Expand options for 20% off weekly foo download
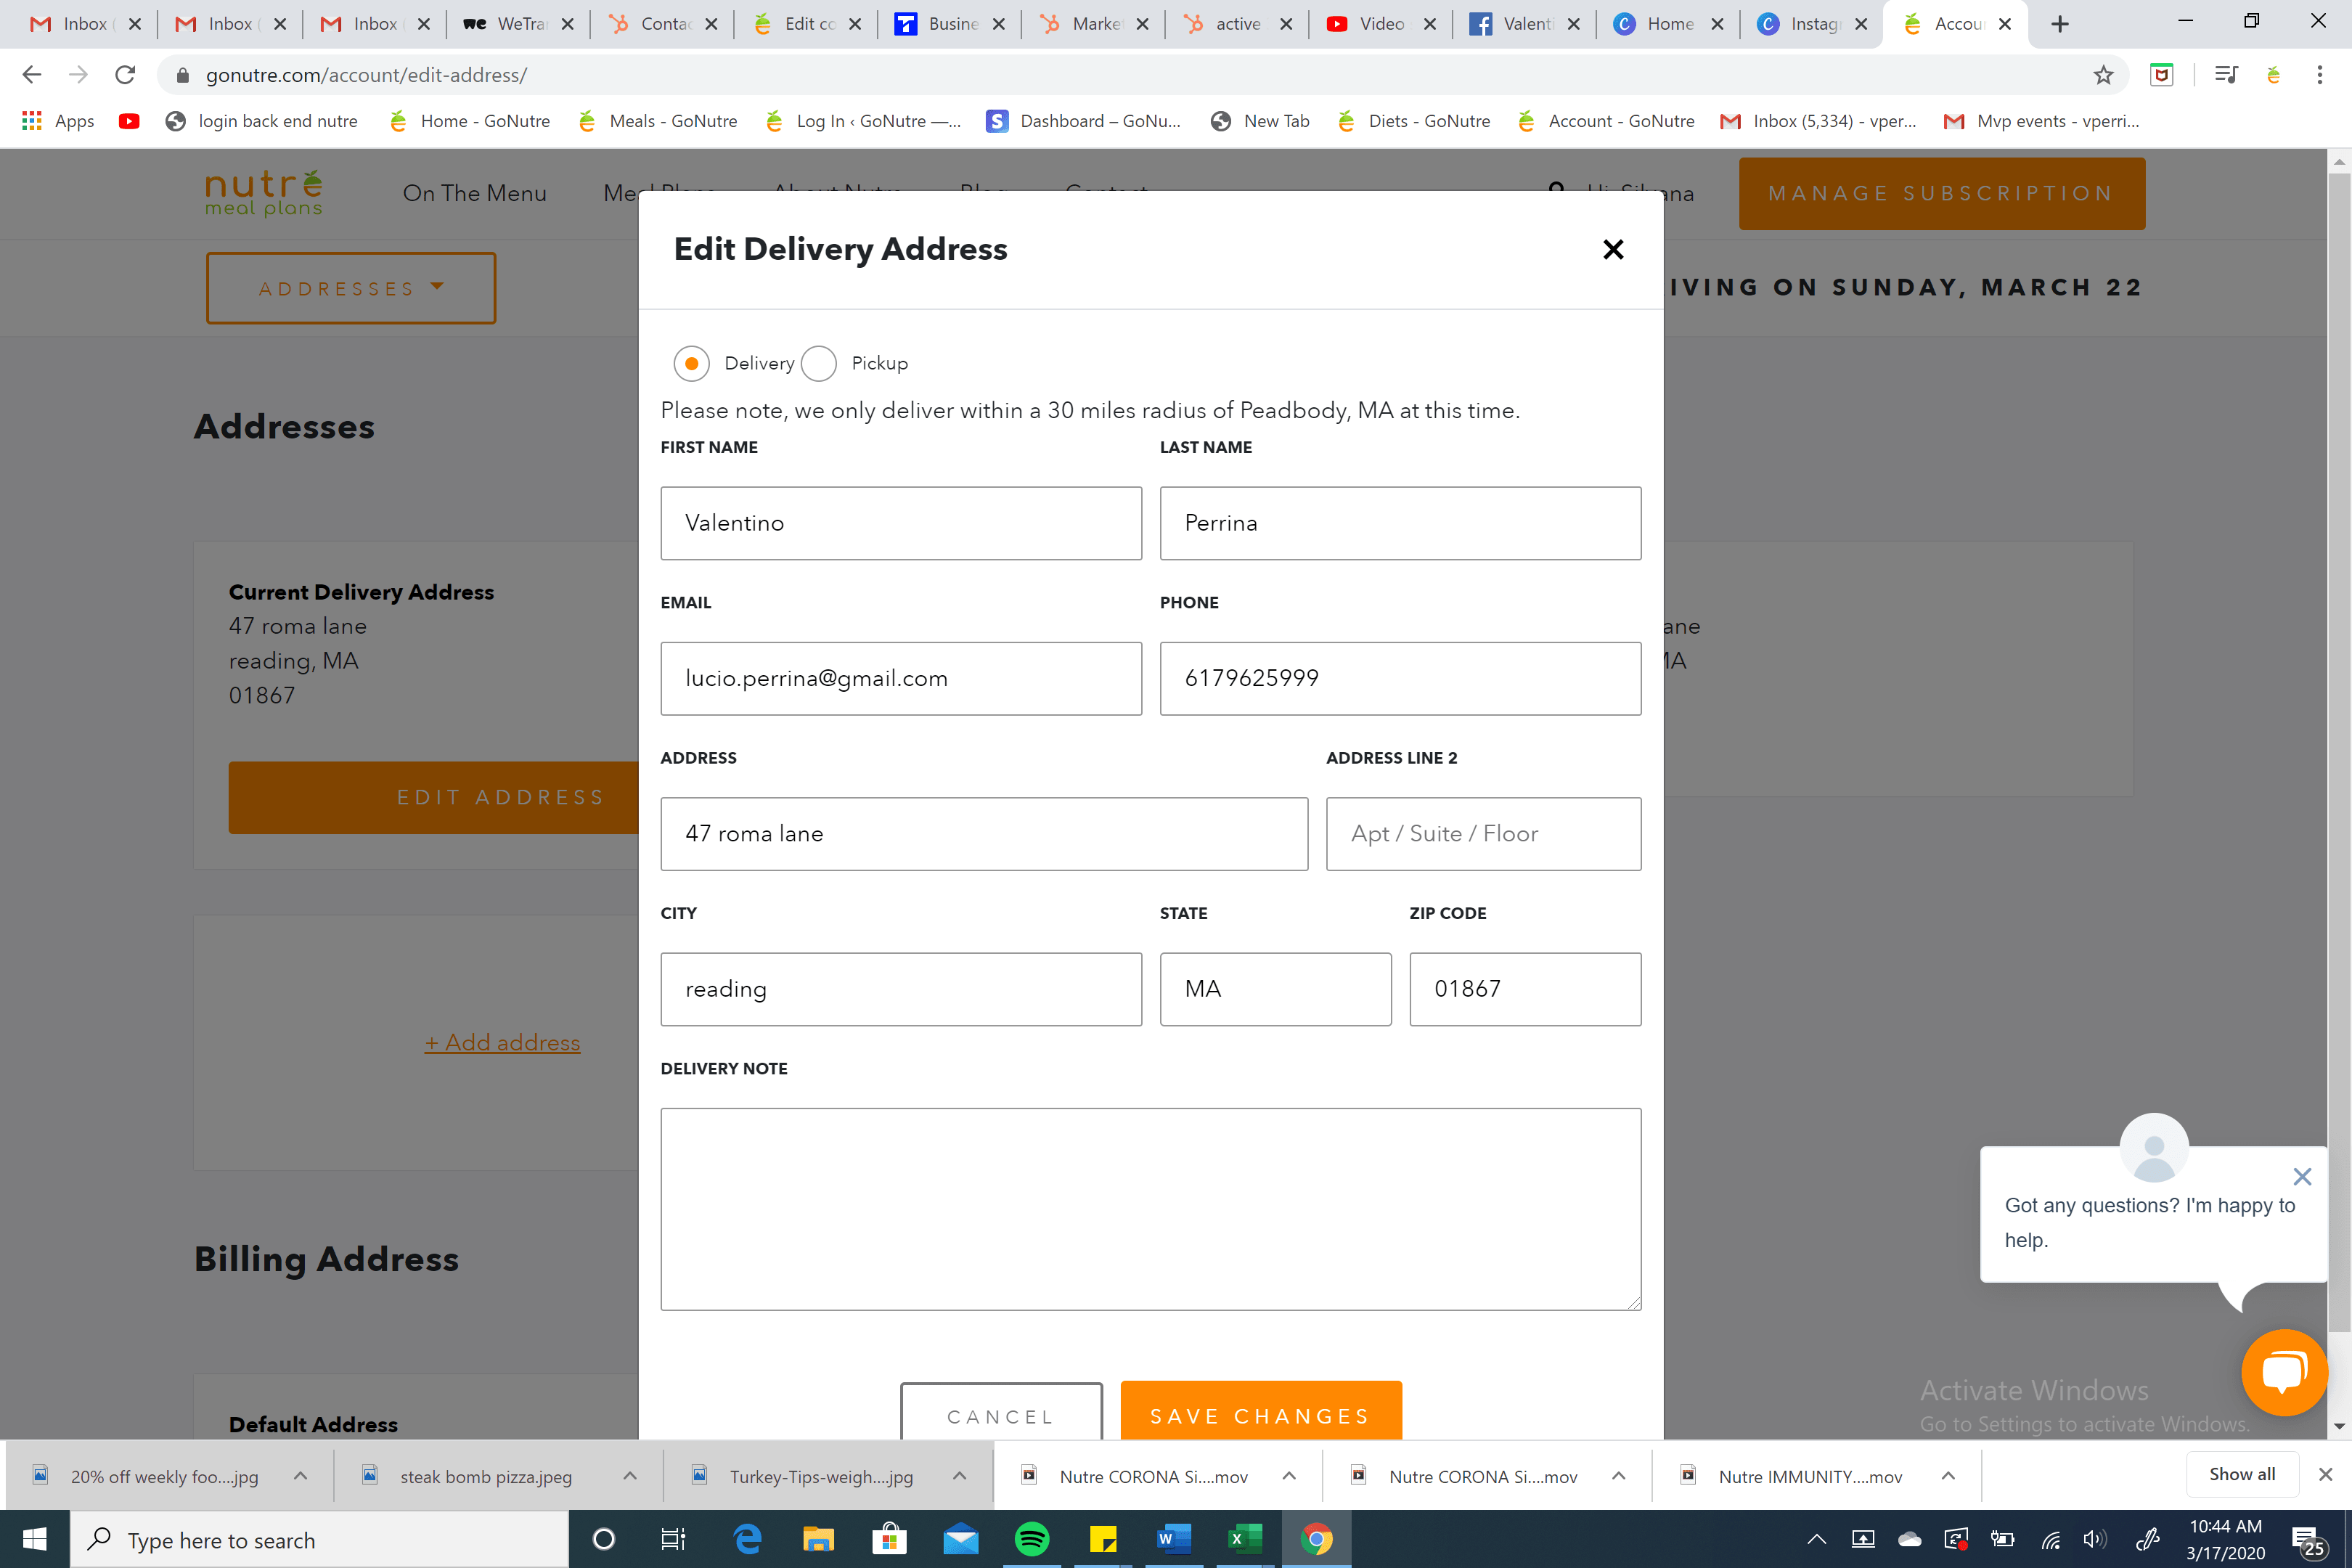Image resolution: width=2352 pixels, height=1568 pixels. (x=300, y=1476)
